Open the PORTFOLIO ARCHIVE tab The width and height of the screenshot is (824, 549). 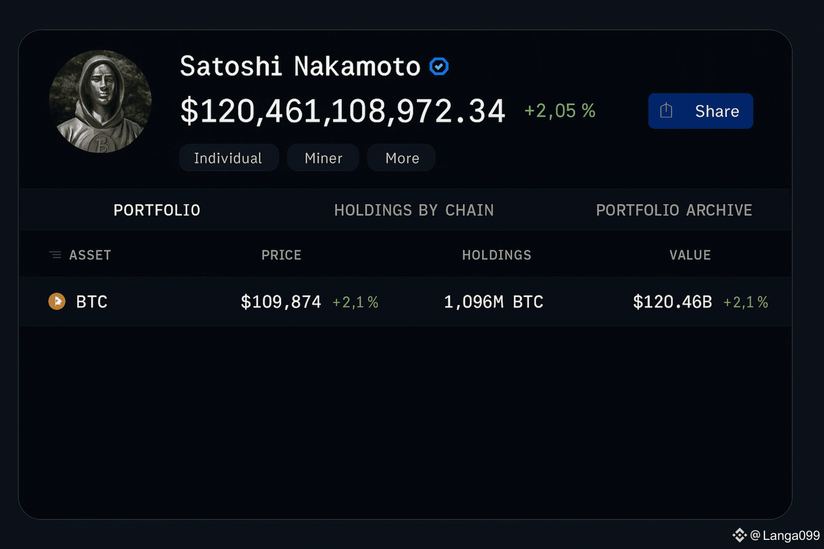tap(674, 210)
